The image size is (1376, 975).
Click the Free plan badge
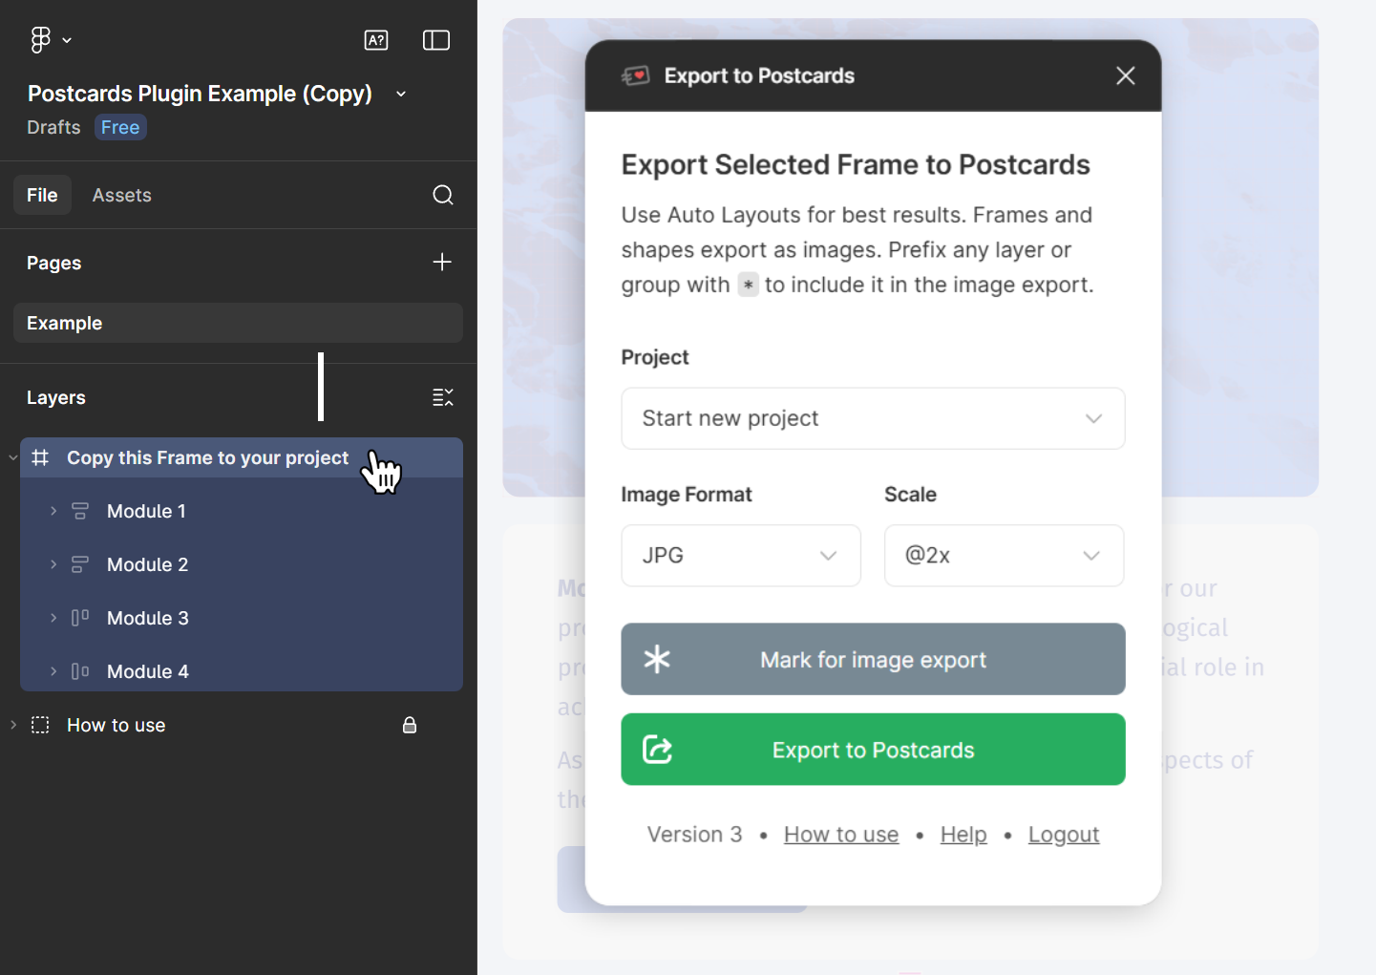point(120,127)
